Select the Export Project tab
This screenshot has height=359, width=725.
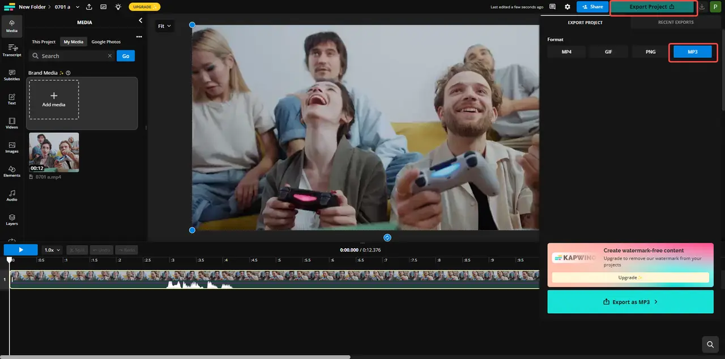point(585,23)
